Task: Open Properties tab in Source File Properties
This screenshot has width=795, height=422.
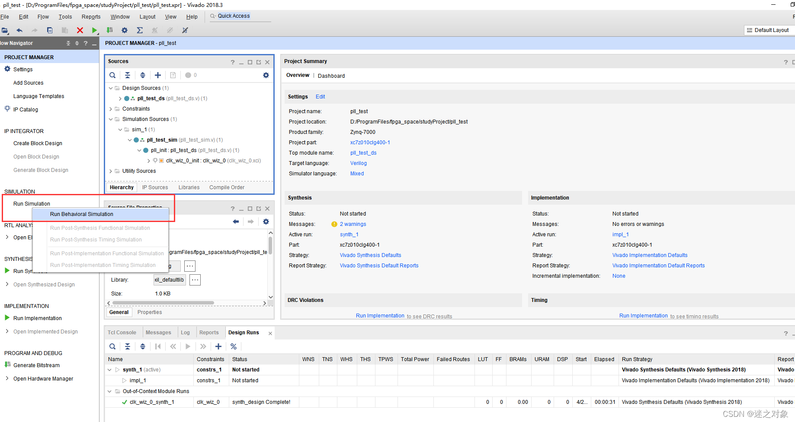Action: [150, 312]
